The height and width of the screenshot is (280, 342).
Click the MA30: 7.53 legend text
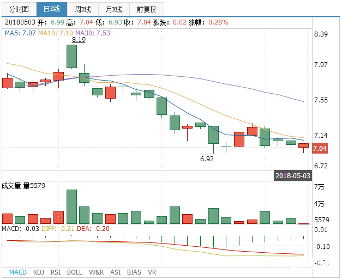(93, 33)
